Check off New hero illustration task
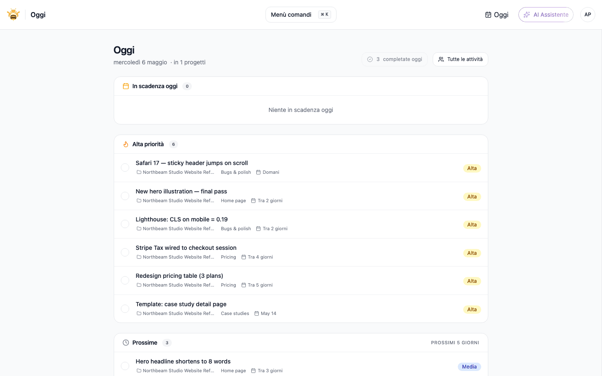This screenshot has width=602, height=376. click(125, 196)
